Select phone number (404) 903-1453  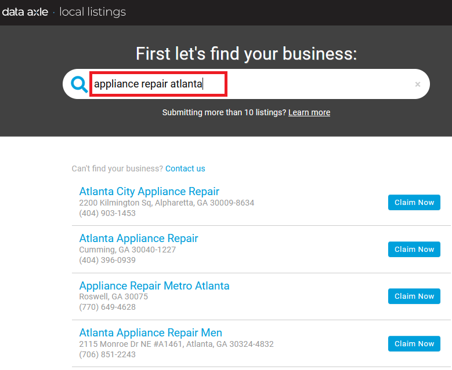(x=107, y=213)
